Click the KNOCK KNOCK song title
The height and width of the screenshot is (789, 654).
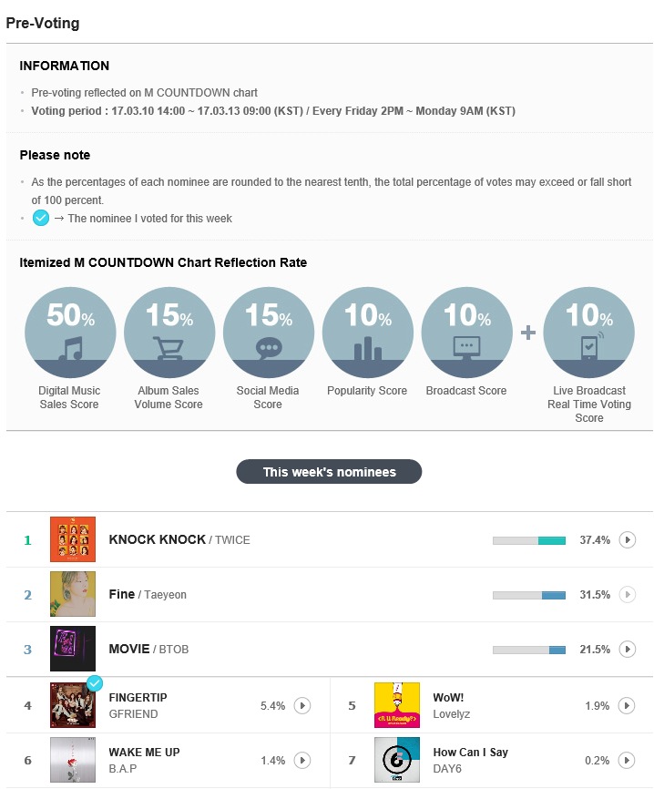click(157, 539)
